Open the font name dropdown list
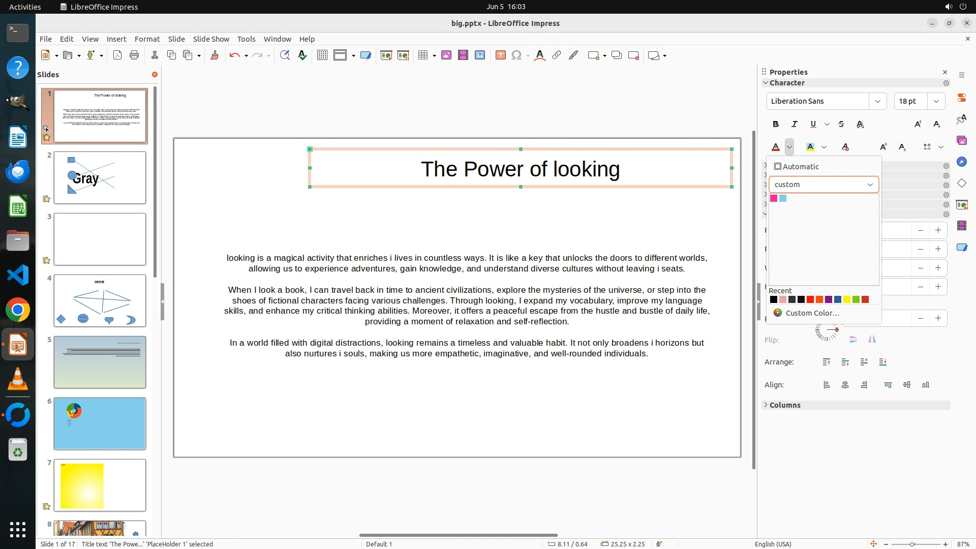976x549 pixels. pos(877,101)
